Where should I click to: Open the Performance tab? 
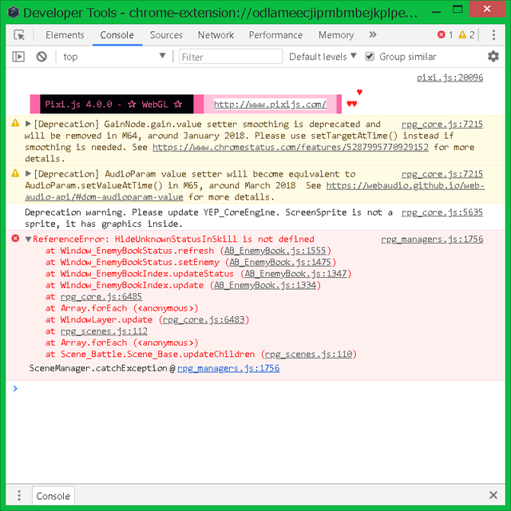(275, 35)
